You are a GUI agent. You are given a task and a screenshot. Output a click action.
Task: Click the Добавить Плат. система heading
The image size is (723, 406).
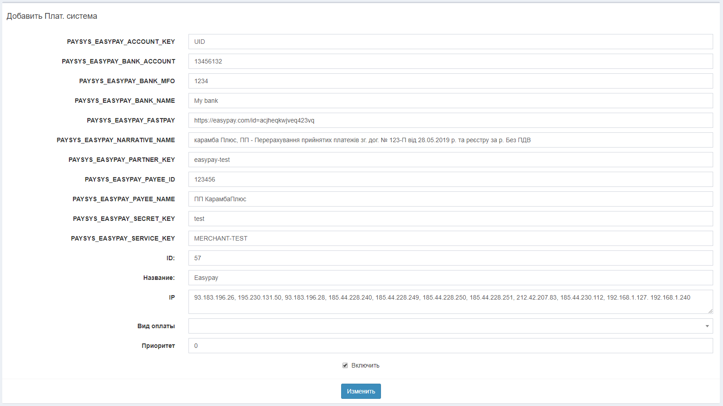52,16
